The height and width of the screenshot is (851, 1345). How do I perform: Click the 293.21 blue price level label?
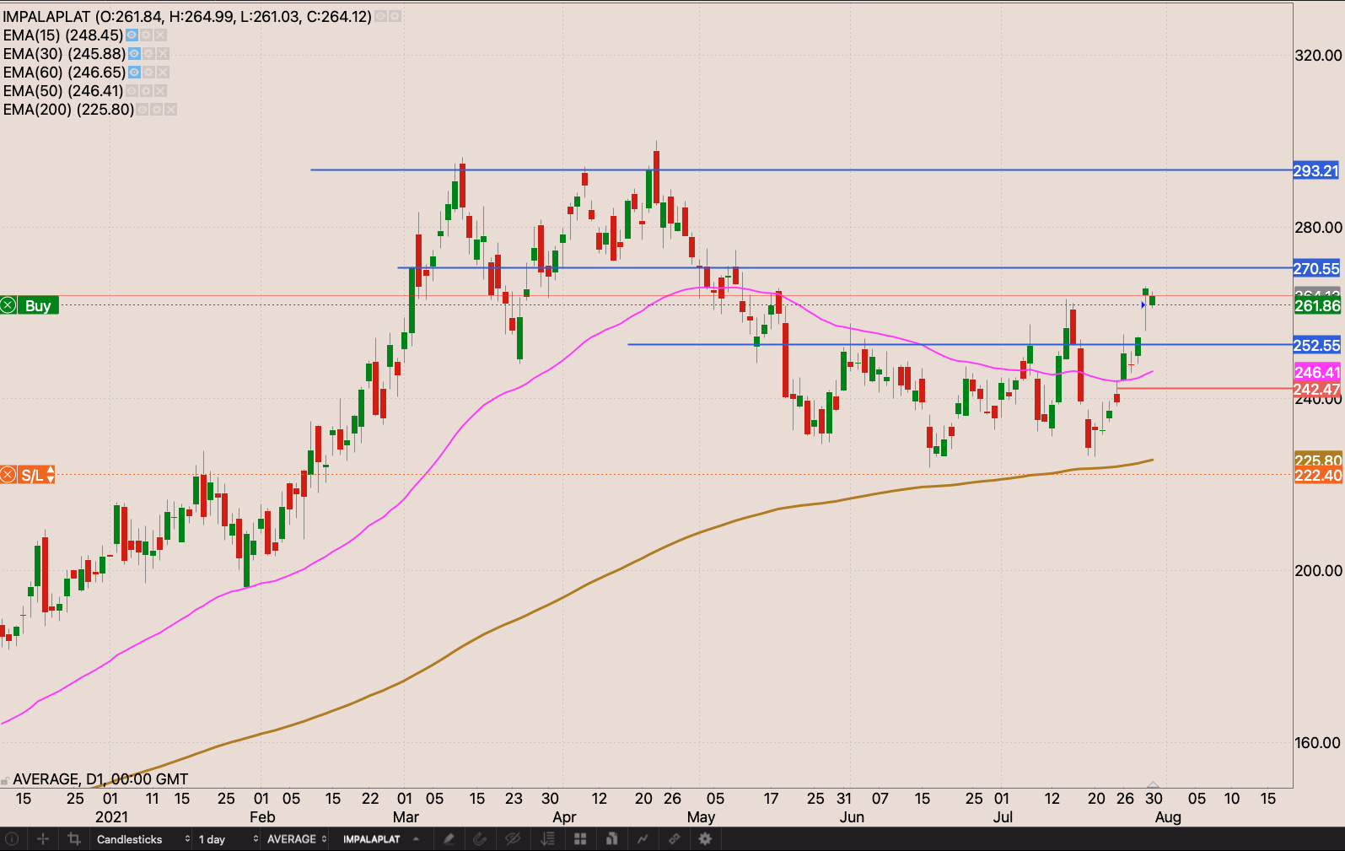pyautogui.click(x=1316, y=171)
